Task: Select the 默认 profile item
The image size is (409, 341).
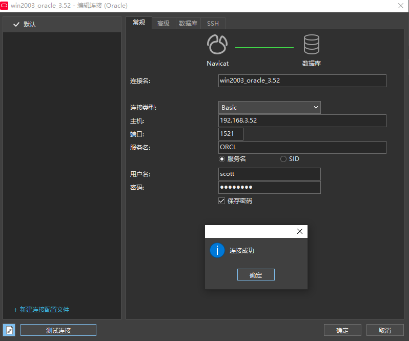Action: (62, 25)
